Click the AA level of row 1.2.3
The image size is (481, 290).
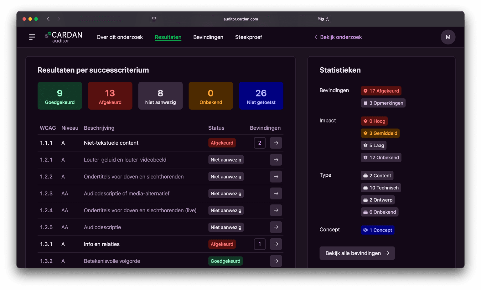click(x=65, y=194)
